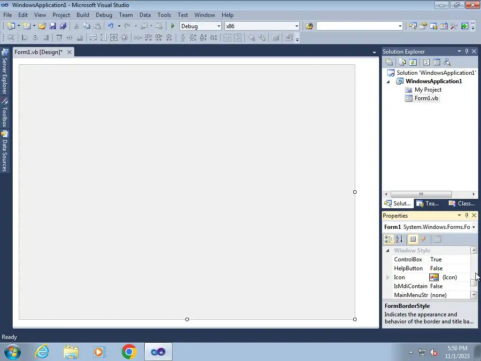Viewport: 481px width, 361px height.
Task: Click the Align to Grid layout icon
Action: coord(11,38)
